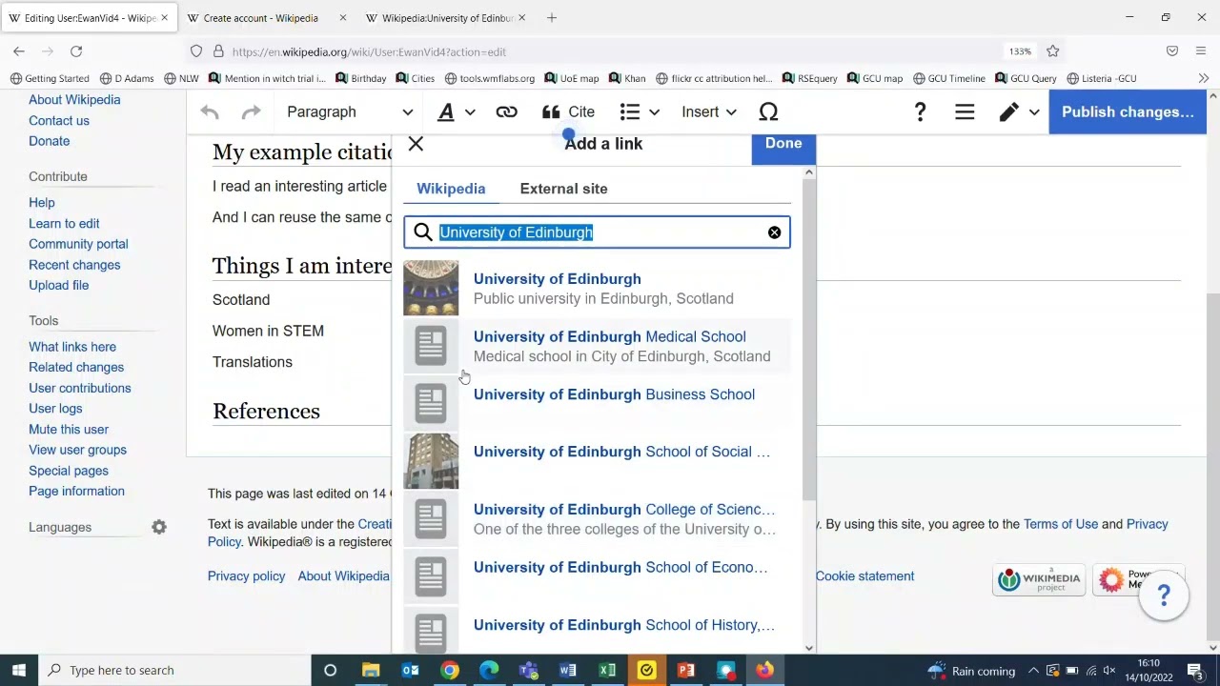Open Recent changes link
This screenshot has height=686, width=1220.
click(x=74, y=265)
